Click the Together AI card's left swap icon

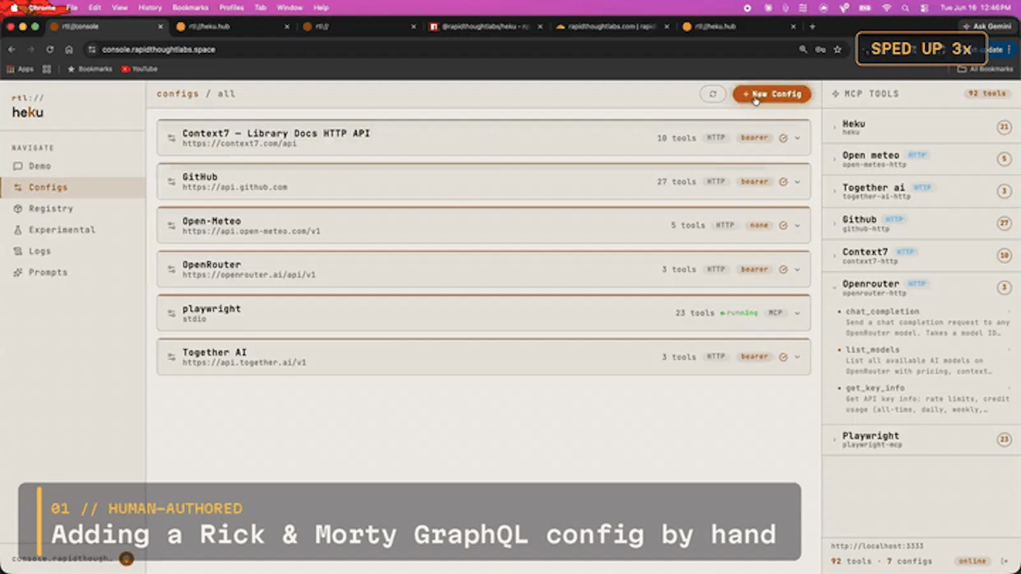click(171, 357)
